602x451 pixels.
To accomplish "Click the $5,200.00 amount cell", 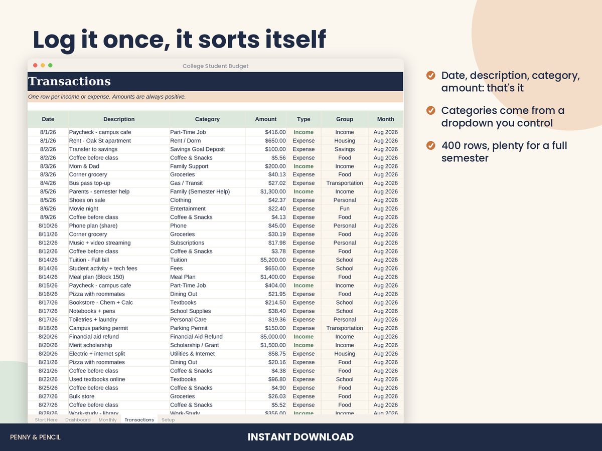I will coord(266,260).
